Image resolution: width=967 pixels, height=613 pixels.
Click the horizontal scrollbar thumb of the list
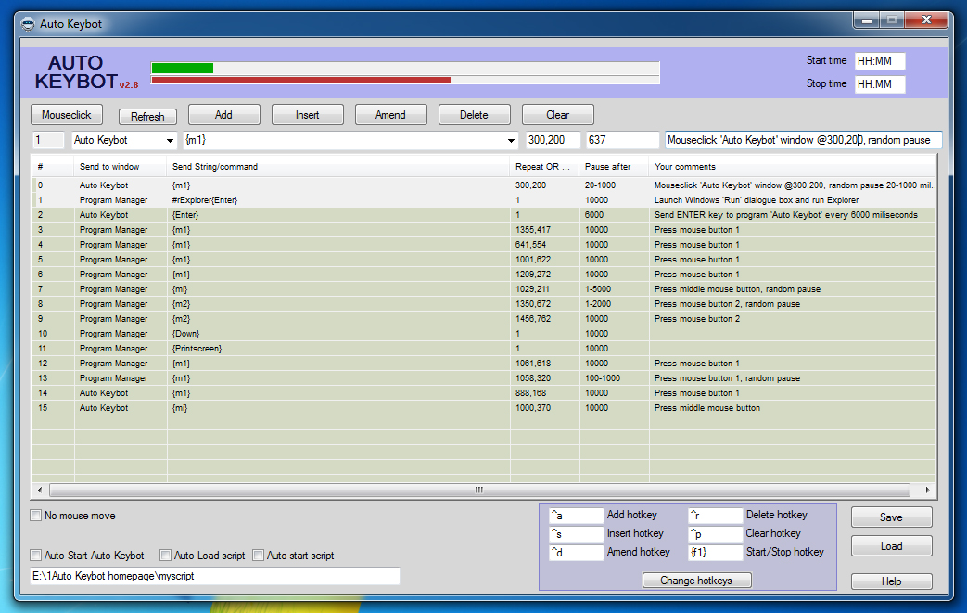[479, 490]
